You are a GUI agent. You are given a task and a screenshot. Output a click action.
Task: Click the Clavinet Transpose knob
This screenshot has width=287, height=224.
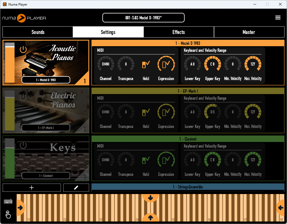point(126,160)
